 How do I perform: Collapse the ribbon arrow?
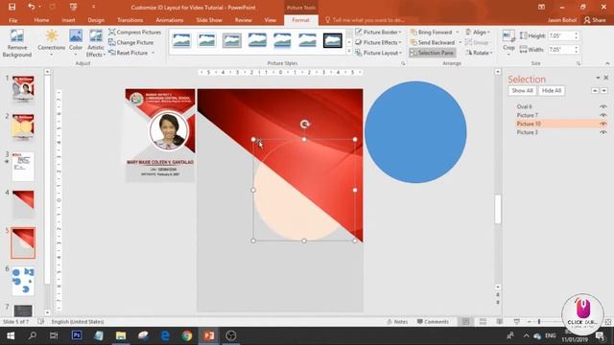[x=607, y=63]
